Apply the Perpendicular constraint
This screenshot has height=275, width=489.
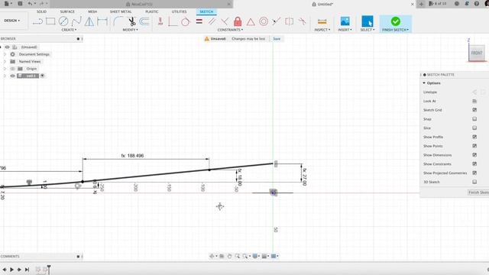[x=225, y=21]
